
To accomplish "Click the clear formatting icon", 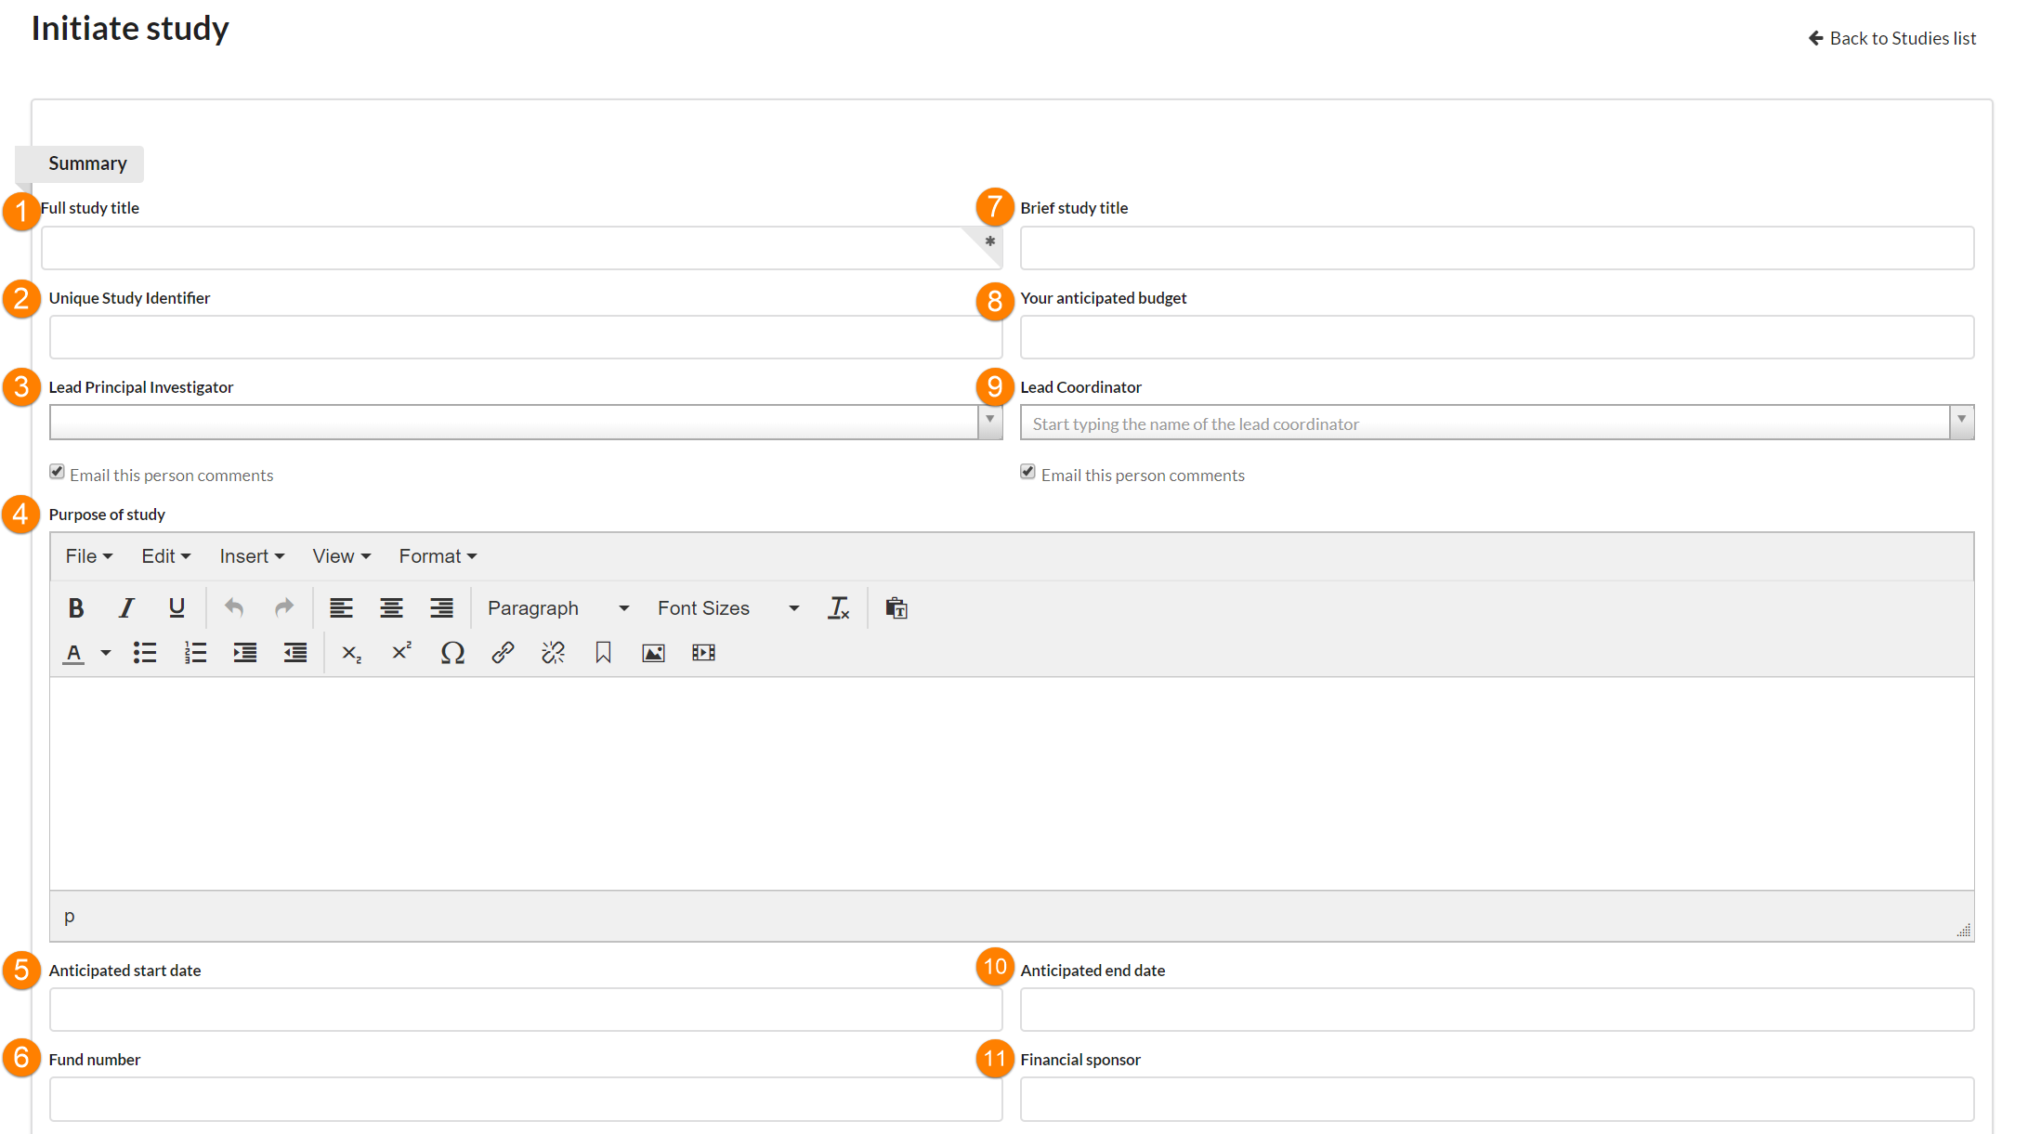I will pyautogui.click(x=838, y=608).
